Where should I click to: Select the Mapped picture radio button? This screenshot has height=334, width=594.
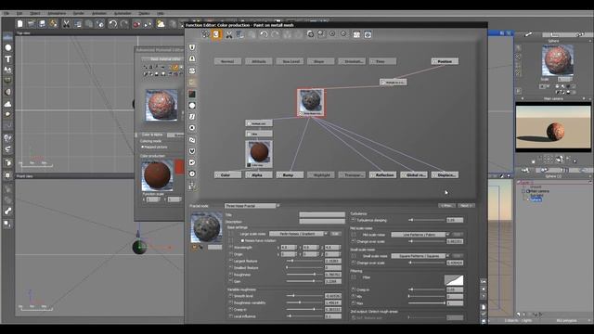tap(142, 147)
